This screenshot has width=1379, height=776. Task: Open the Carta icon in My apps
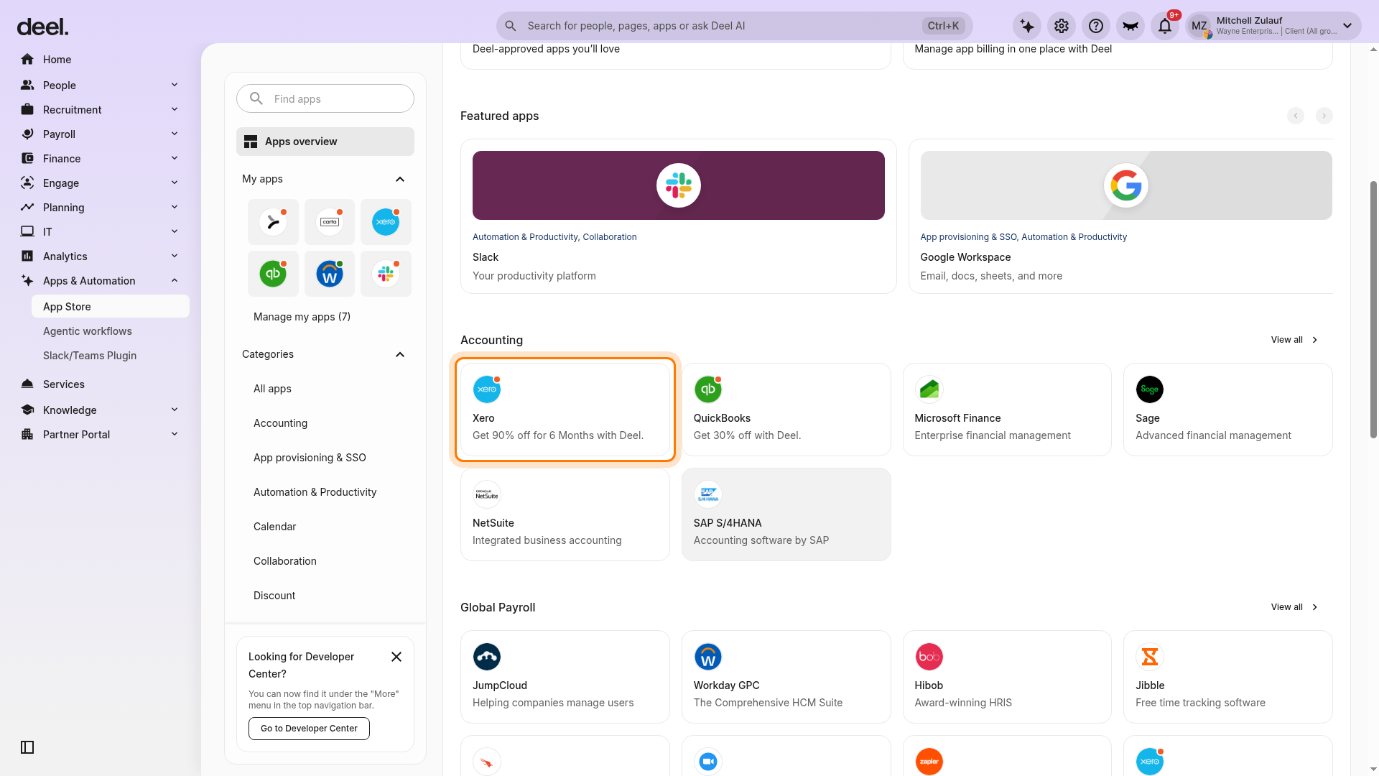point(330,222)
